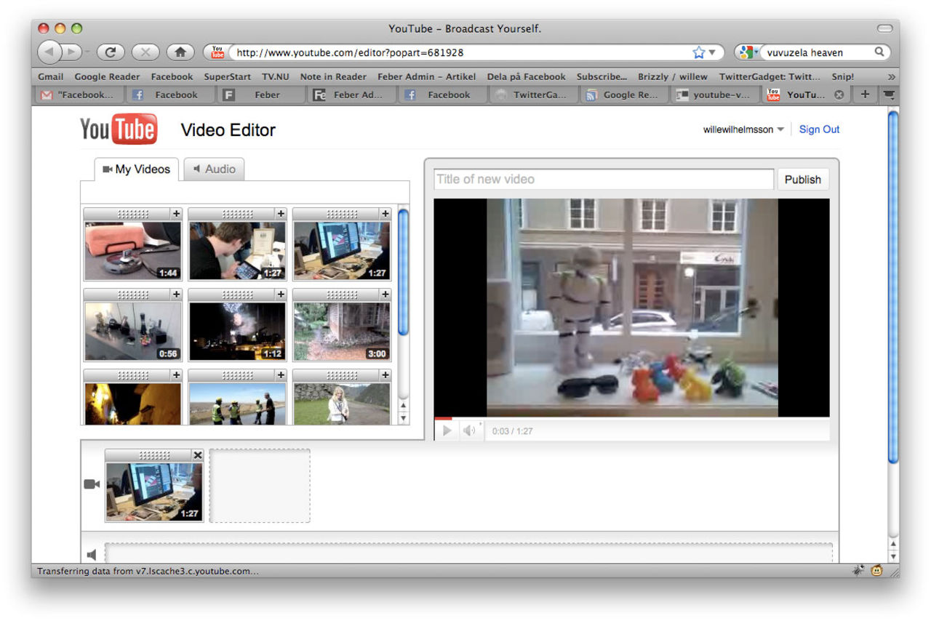Click the plus icon on the 0:56 video thumbnail

[x=175, y=294]
